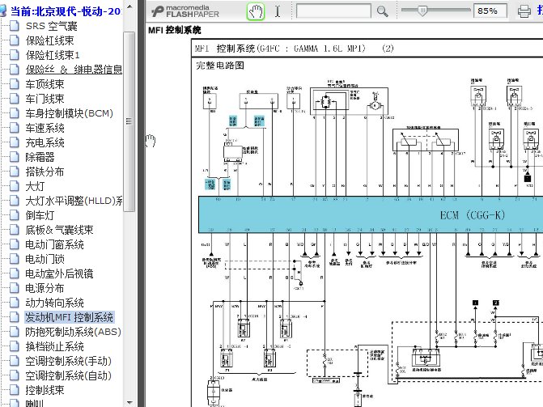
Task: Click the tree root 当前:北京现代-悦动 title
Action: pos(66,11)
